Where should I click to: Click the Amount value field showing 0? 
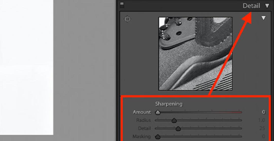(x=263, y=112)
